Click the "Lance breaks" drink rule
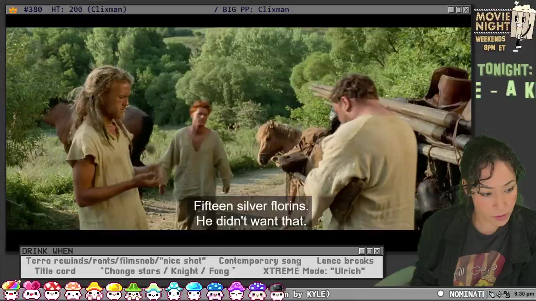The image size is (536, 301). pyautogui.click(x=345, y=261)
